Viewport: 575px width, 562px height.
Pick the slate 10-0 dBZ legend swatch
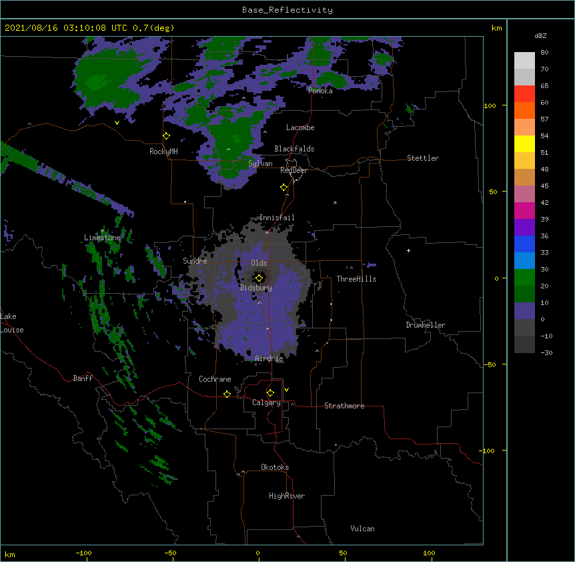click(524, 311)
